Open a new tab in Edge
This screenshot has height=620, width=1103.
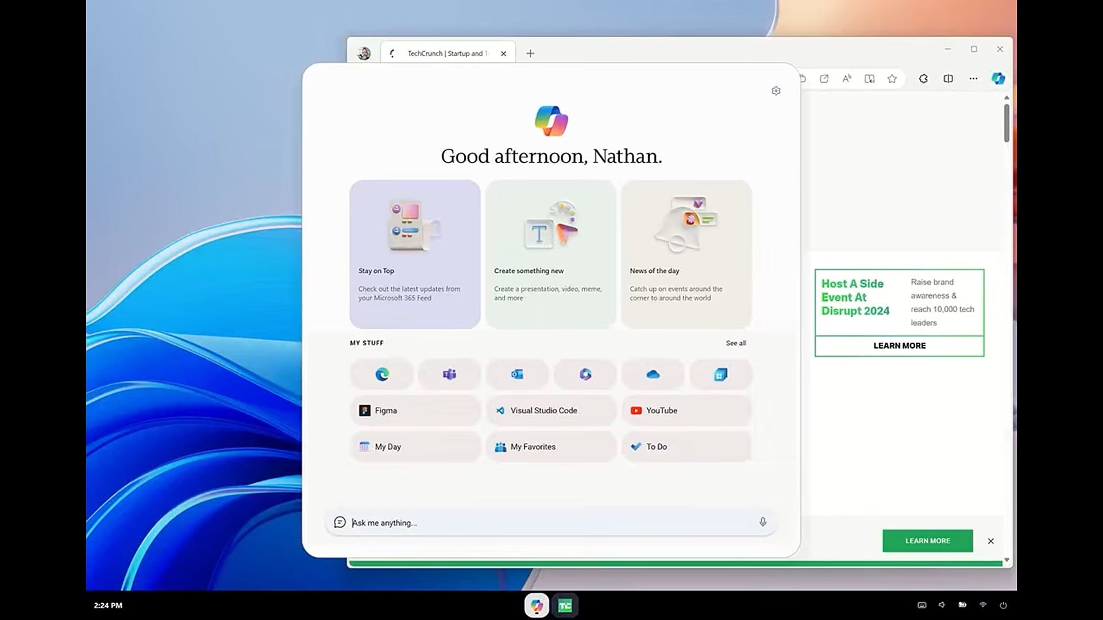530,53
